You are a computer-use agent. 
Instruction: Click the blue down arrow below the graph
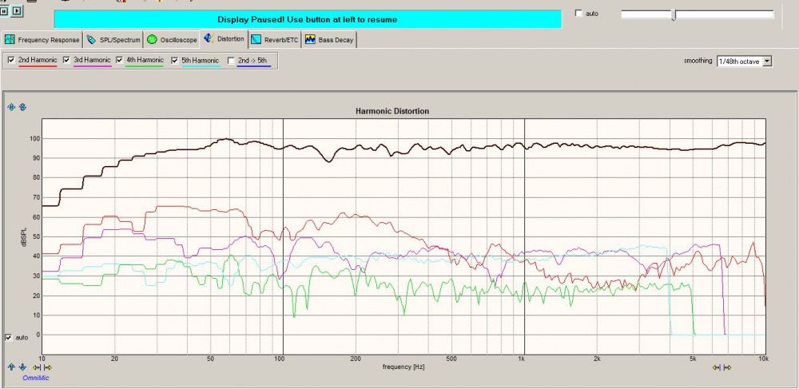pos(22,367)
